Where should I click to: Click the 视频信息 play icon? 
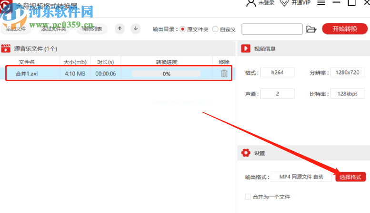246,48
